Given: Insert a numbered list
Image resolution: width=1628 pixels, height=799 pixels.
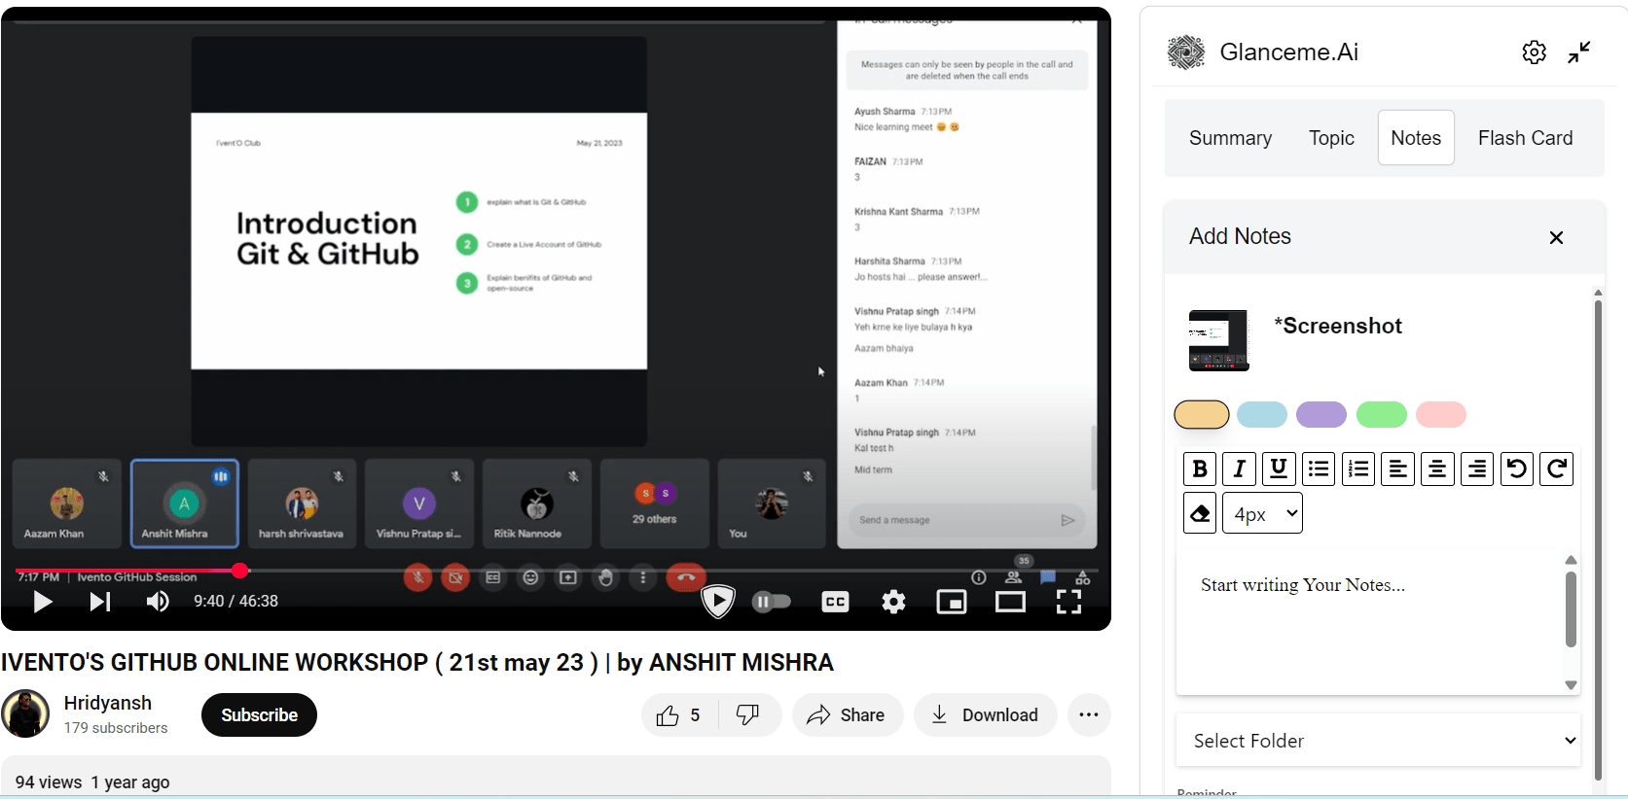Looking at the screenshot, I should point(1358,469).
